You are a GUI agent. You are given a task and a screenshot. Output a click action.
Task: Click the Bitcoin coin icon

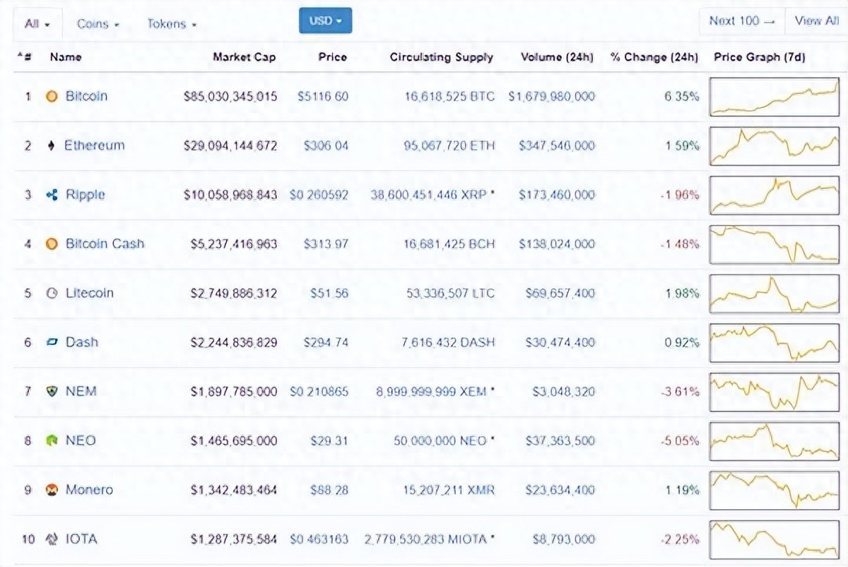[x=52, y=96]
